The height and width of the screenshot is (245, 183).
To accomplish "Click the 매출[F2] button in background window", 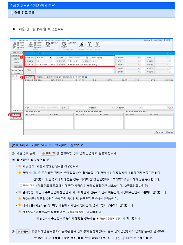I will pos(16,115).
